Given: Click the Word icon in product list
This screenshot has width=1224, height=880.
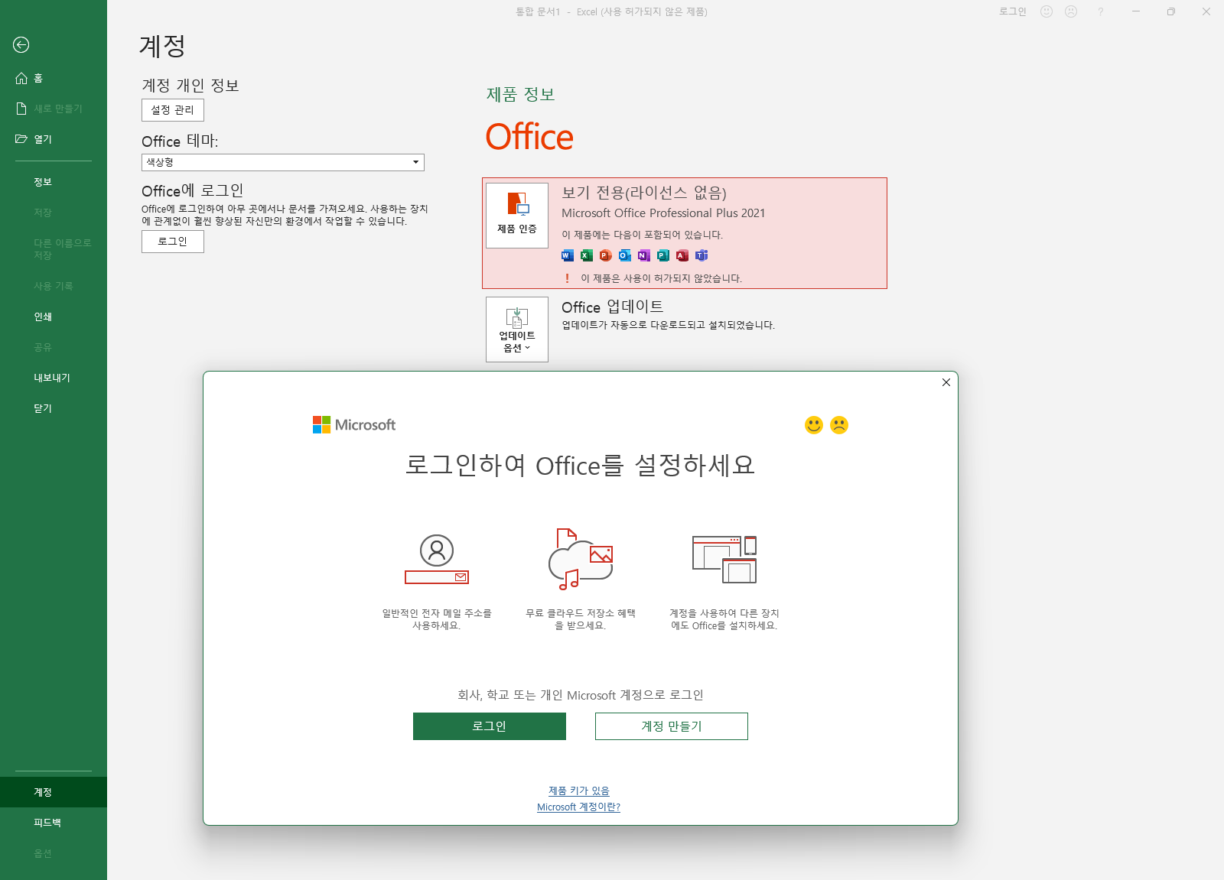Looking at the screenshot, I should [x=568, y=255].
